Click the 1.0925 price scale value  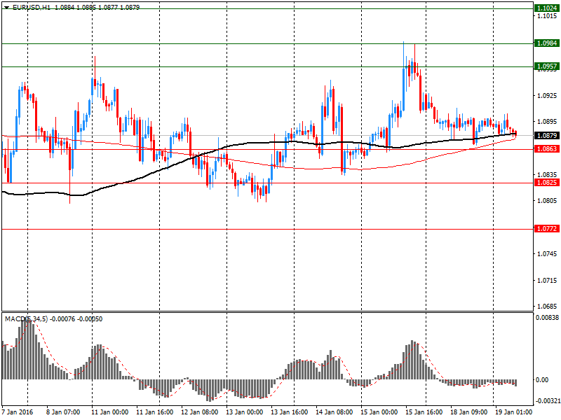coord(547,96)
